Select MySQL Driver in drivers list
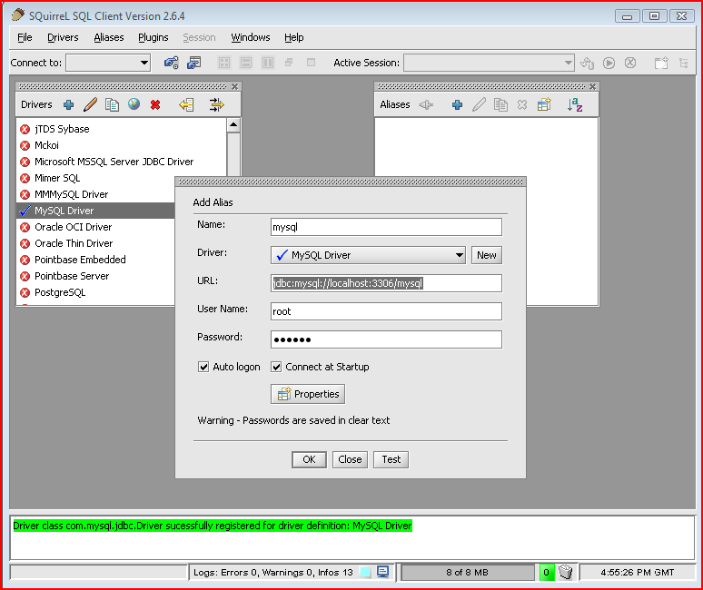 95,211
